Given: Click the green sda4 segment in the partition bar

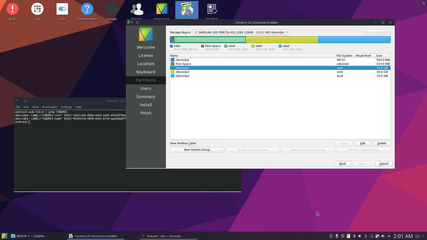Looking at the screenshot, I should [x=210, y=40].
